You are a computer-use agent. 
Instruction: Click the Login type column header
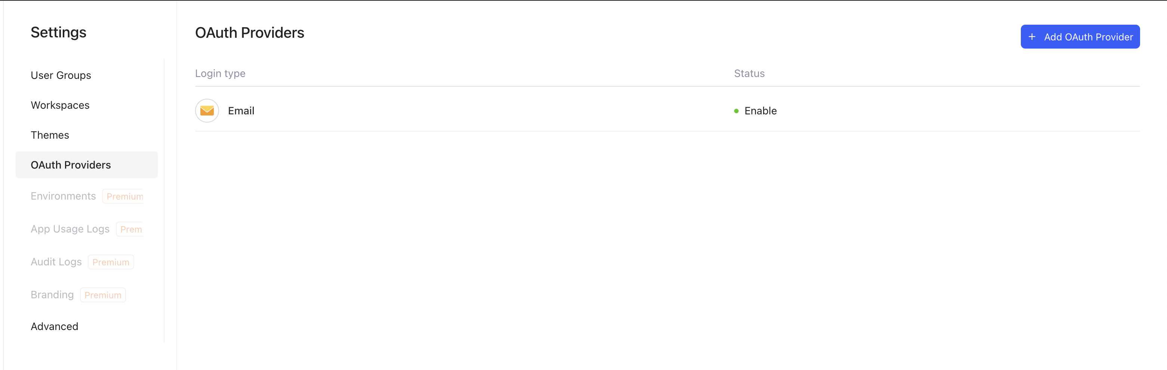(220, 73)
